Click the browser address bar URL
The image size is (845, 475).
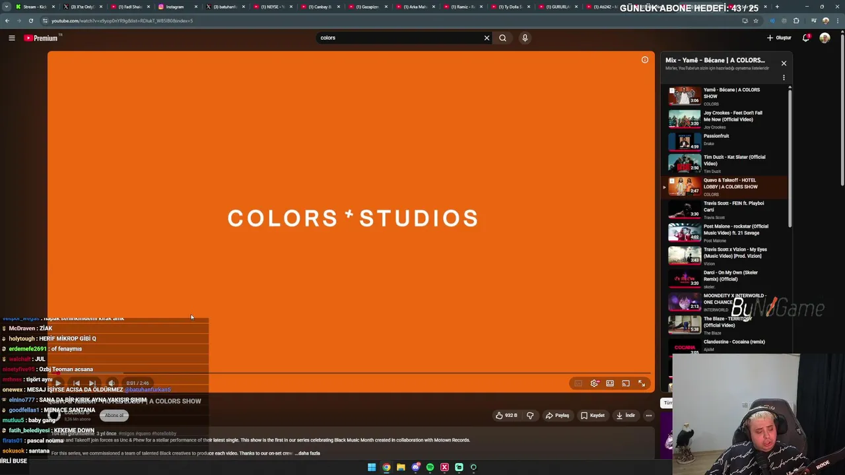(x=122, y=21)
